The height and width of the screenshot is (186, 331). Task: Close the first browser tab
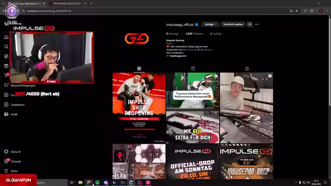(x=44, y=4)
